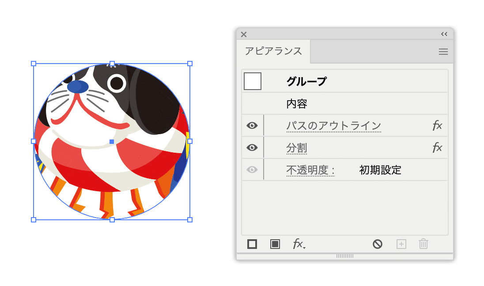
Task: Toggle visibility of パスのアウトライン effect
Action: 252,125
